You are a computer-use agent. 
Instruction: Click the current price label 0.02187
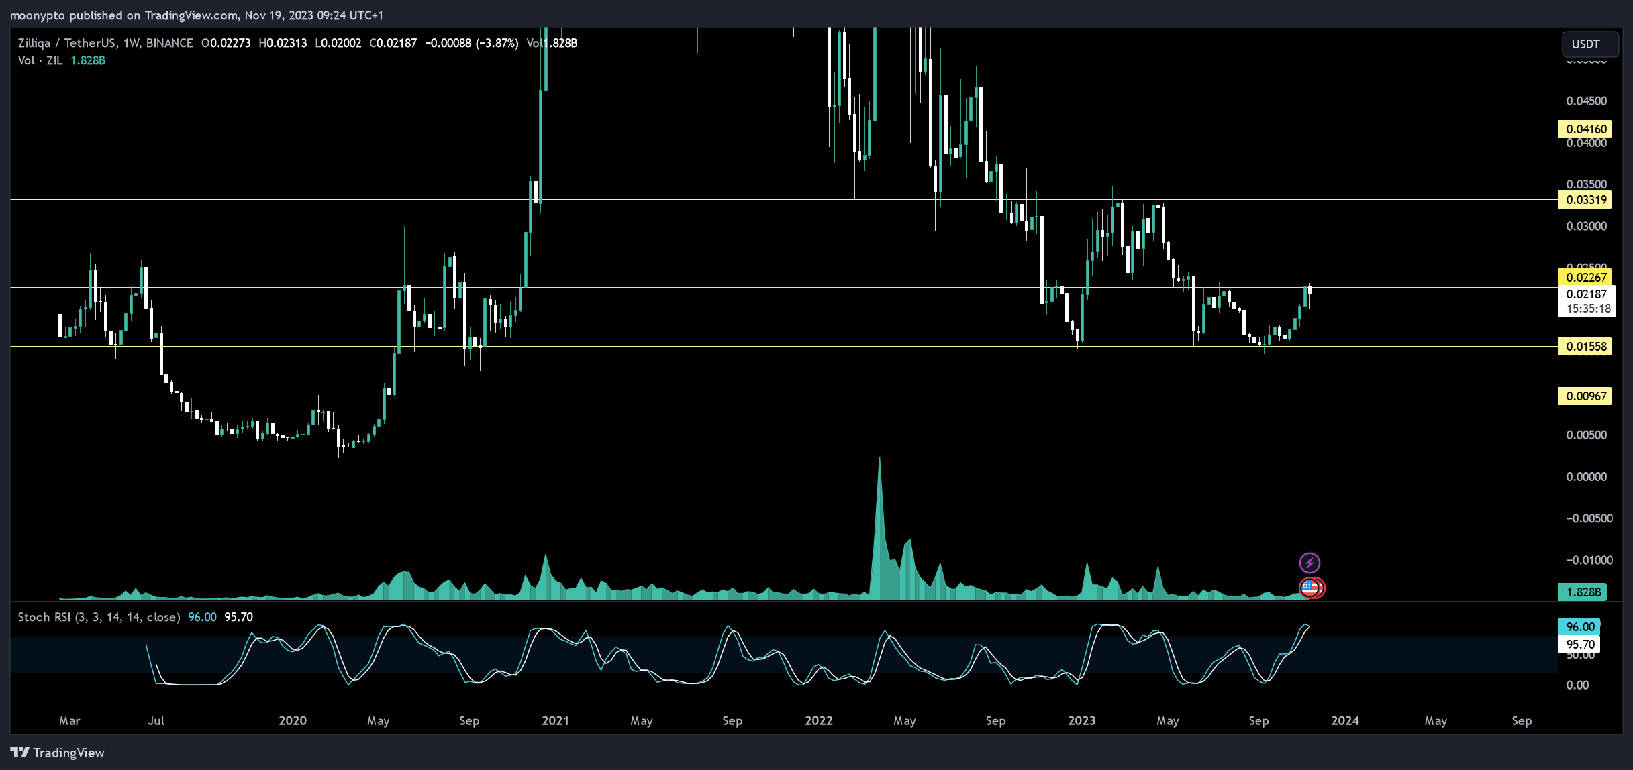coord(1586,294)
